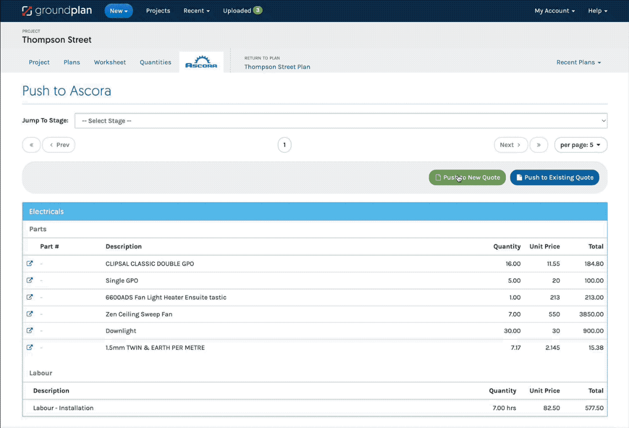Click the external link icon for 1.5mm TWIN & EARTH
The height and width of the screenshot is (428, 629).
30,347
